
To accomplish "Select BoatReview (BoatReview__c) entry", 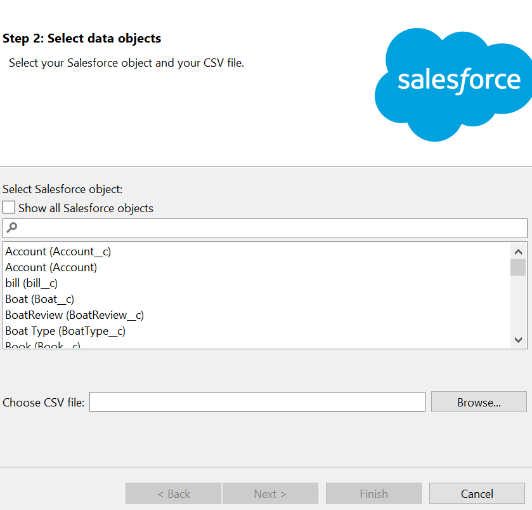I will (75, 315).
